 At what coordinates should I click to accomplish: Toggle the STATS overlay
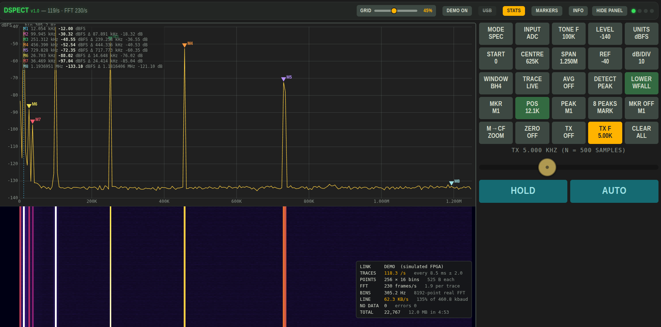514,11
